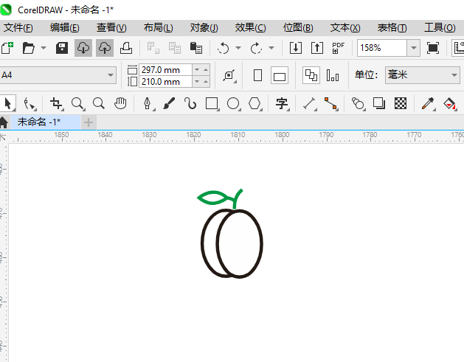Click the Paste clipboard icon
This screenshot has height=362, width=464.
click(x=196, y=48)
